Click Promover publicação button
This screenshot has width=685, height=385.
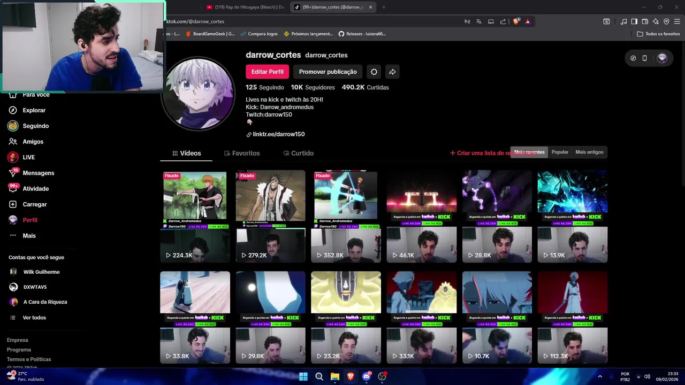(328, 72)
